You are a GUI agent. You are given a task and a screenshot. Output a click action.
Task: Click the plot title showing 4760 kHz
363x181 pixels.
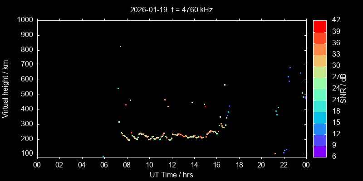tap(171, 9)
